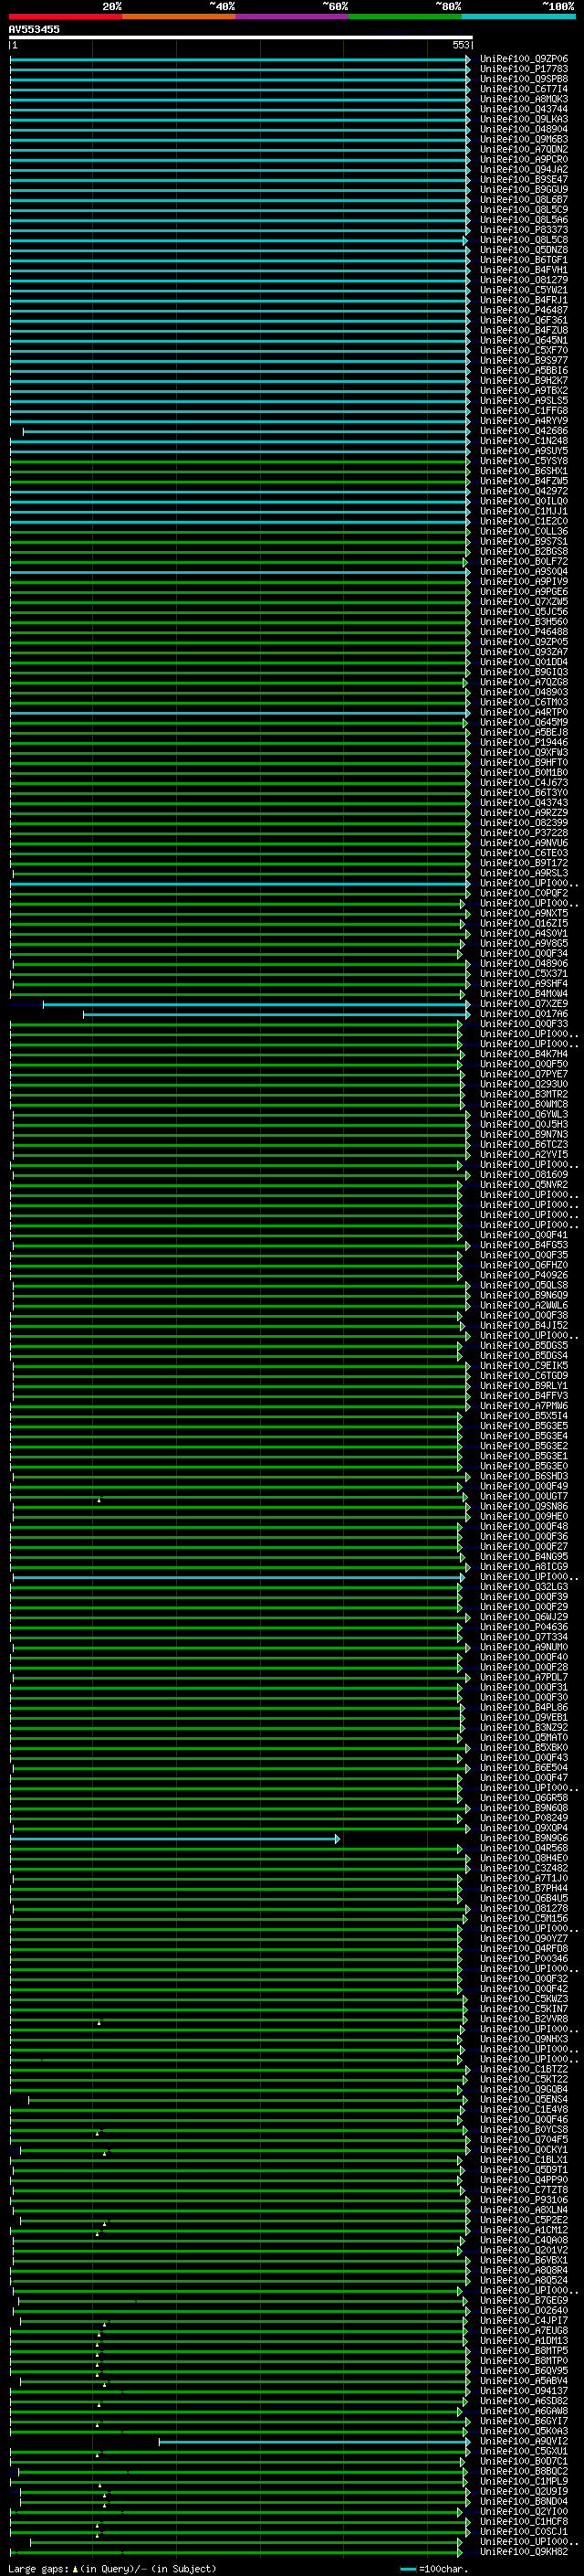Select the UniRef100_B9GGU9 label
The height and width of the screenshot is (2576, 584).
(x=524, y=190)
